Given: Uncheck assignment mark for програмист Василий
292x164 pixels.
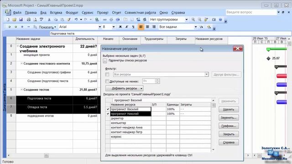Looking at the screenshot, I should point(108,109).
